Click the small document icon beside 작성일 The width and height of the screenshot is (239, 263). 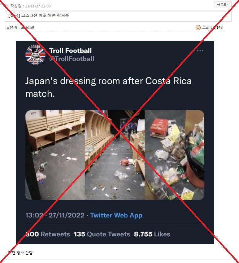point(7,6)
